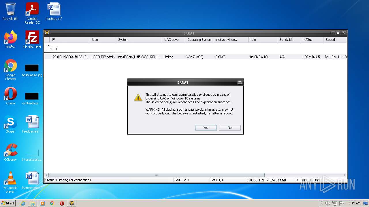
Task: Select mustcup.rtf desktop file
Action: click(x=54, y=11)
